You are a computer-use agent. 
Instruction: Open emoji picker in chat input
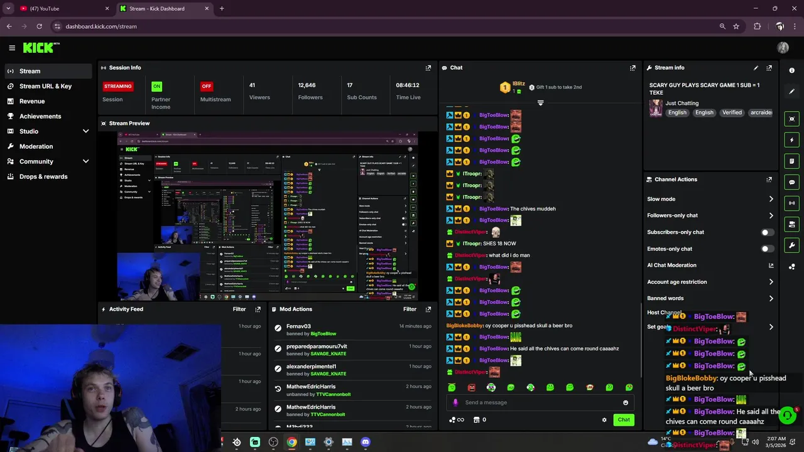(x=625, y=403)
